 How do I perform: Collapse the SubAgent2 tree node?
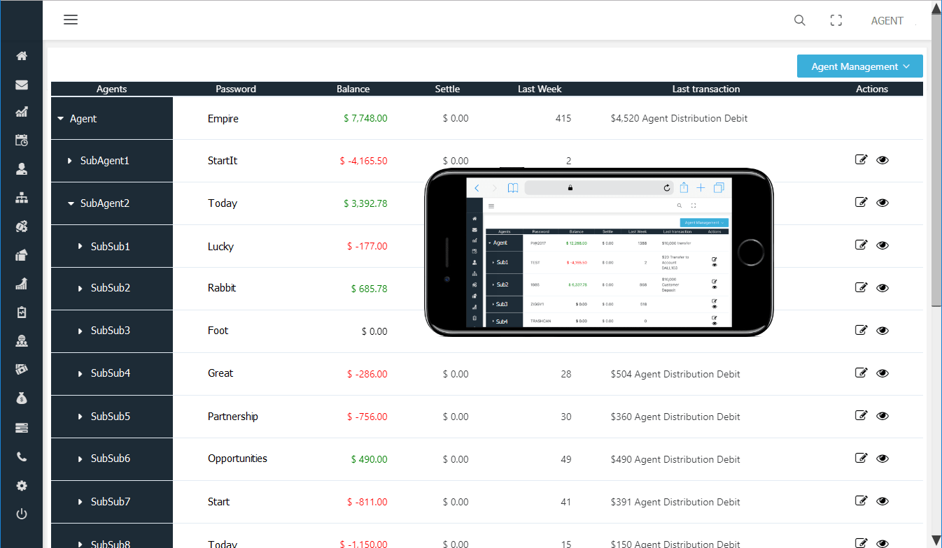71,203
